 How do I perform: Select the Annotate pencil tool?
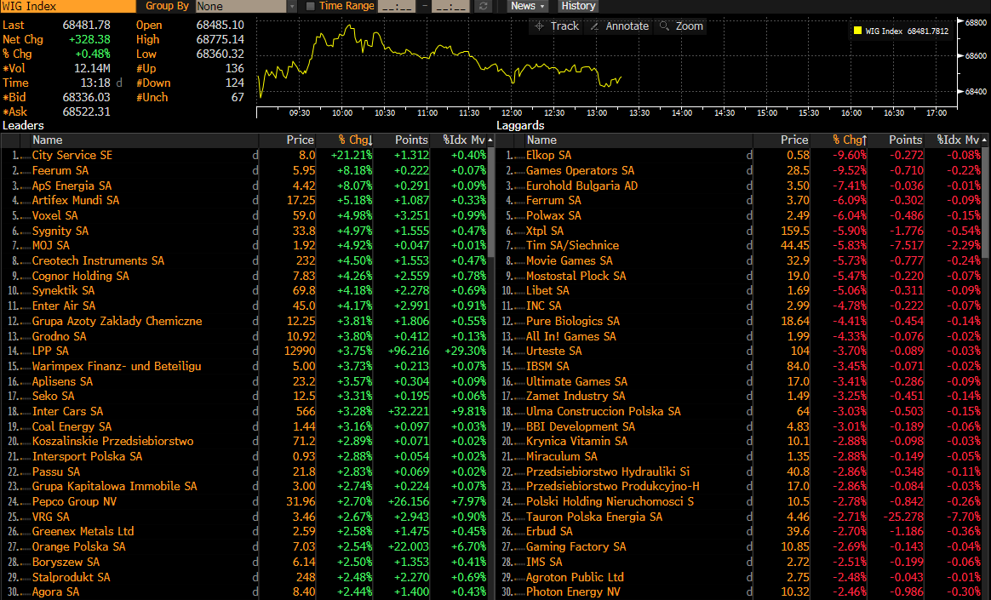(619, 26)
